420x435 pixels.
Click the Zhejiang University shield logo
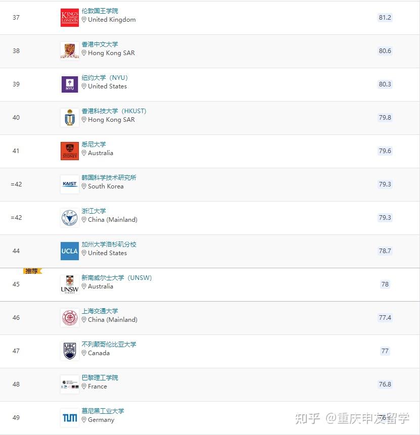pos(69,217)
